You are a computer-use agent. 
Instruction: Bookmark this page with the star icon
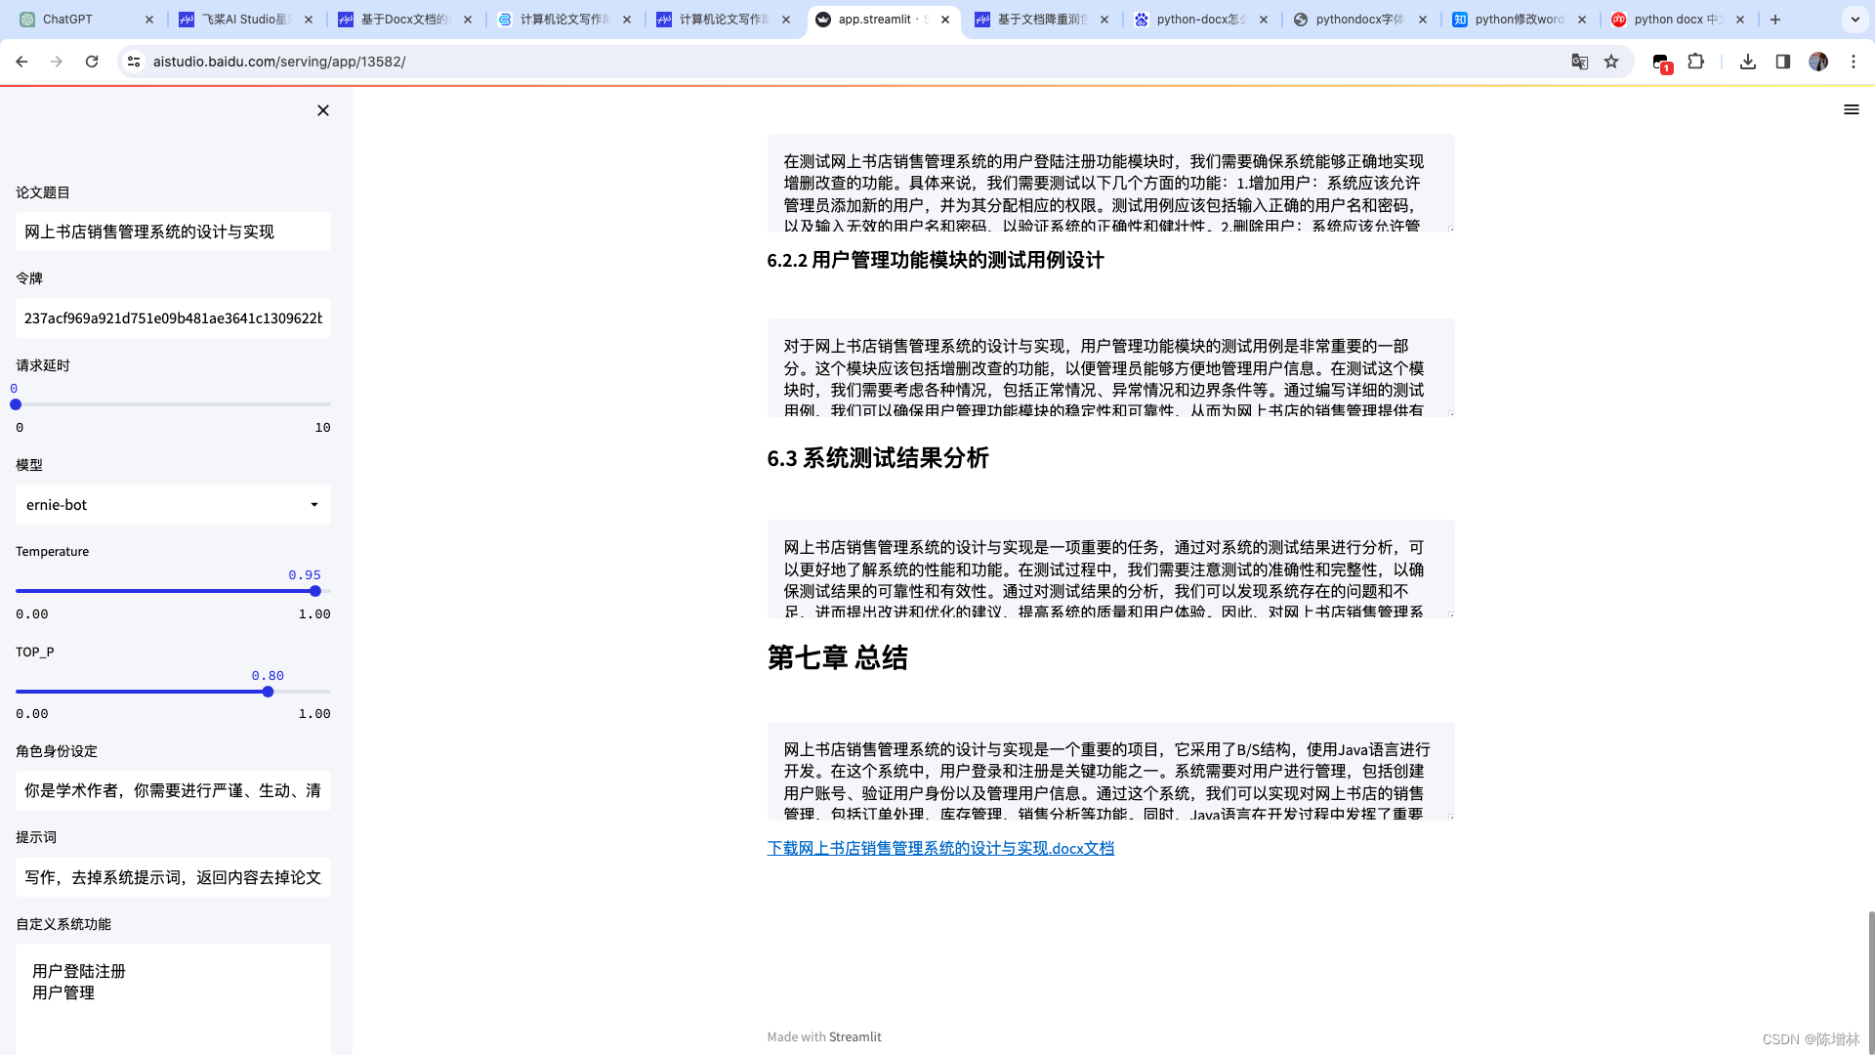1611,61
